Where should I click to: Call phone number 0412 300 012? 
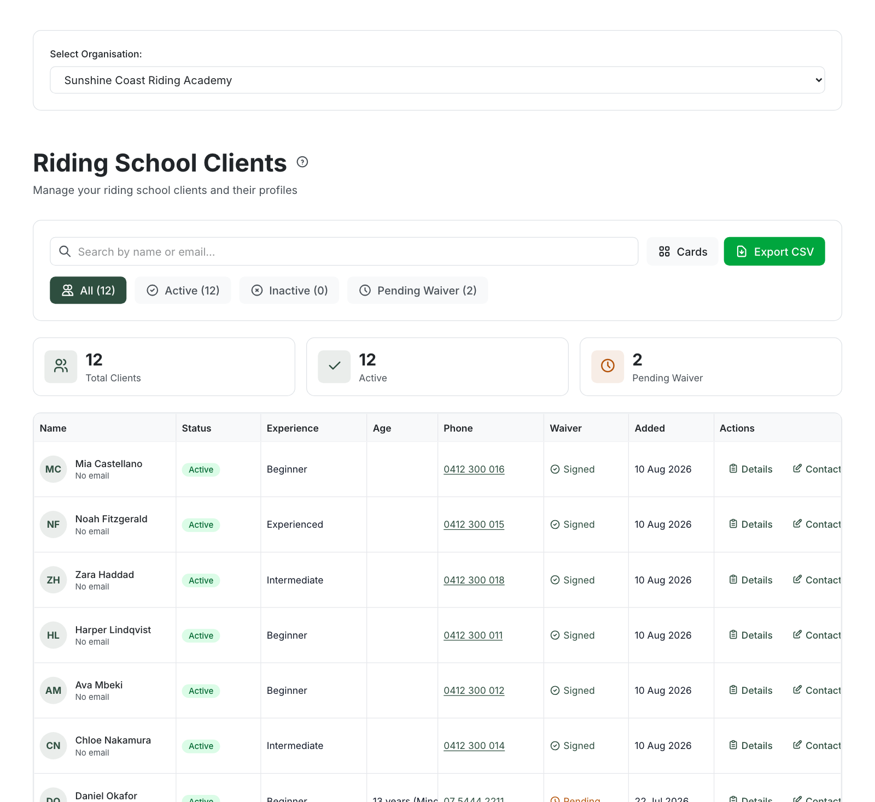click(474, 691)
